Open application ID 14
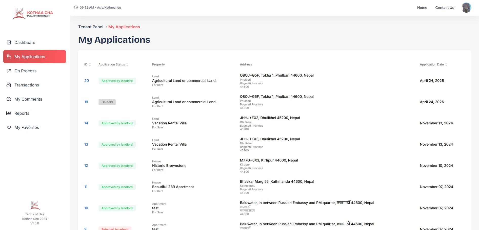Image resolution: width=479 pixels, height=230 pixels. point(86,123)
